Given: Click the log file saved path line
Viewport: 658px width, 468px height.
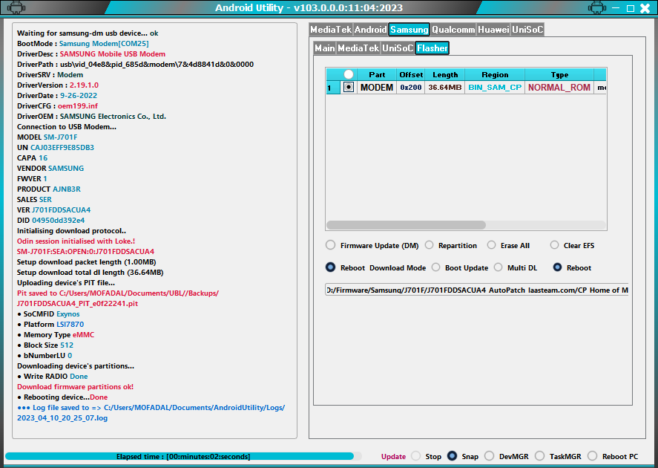Looking at the screenshot, I should coord(151,412).
